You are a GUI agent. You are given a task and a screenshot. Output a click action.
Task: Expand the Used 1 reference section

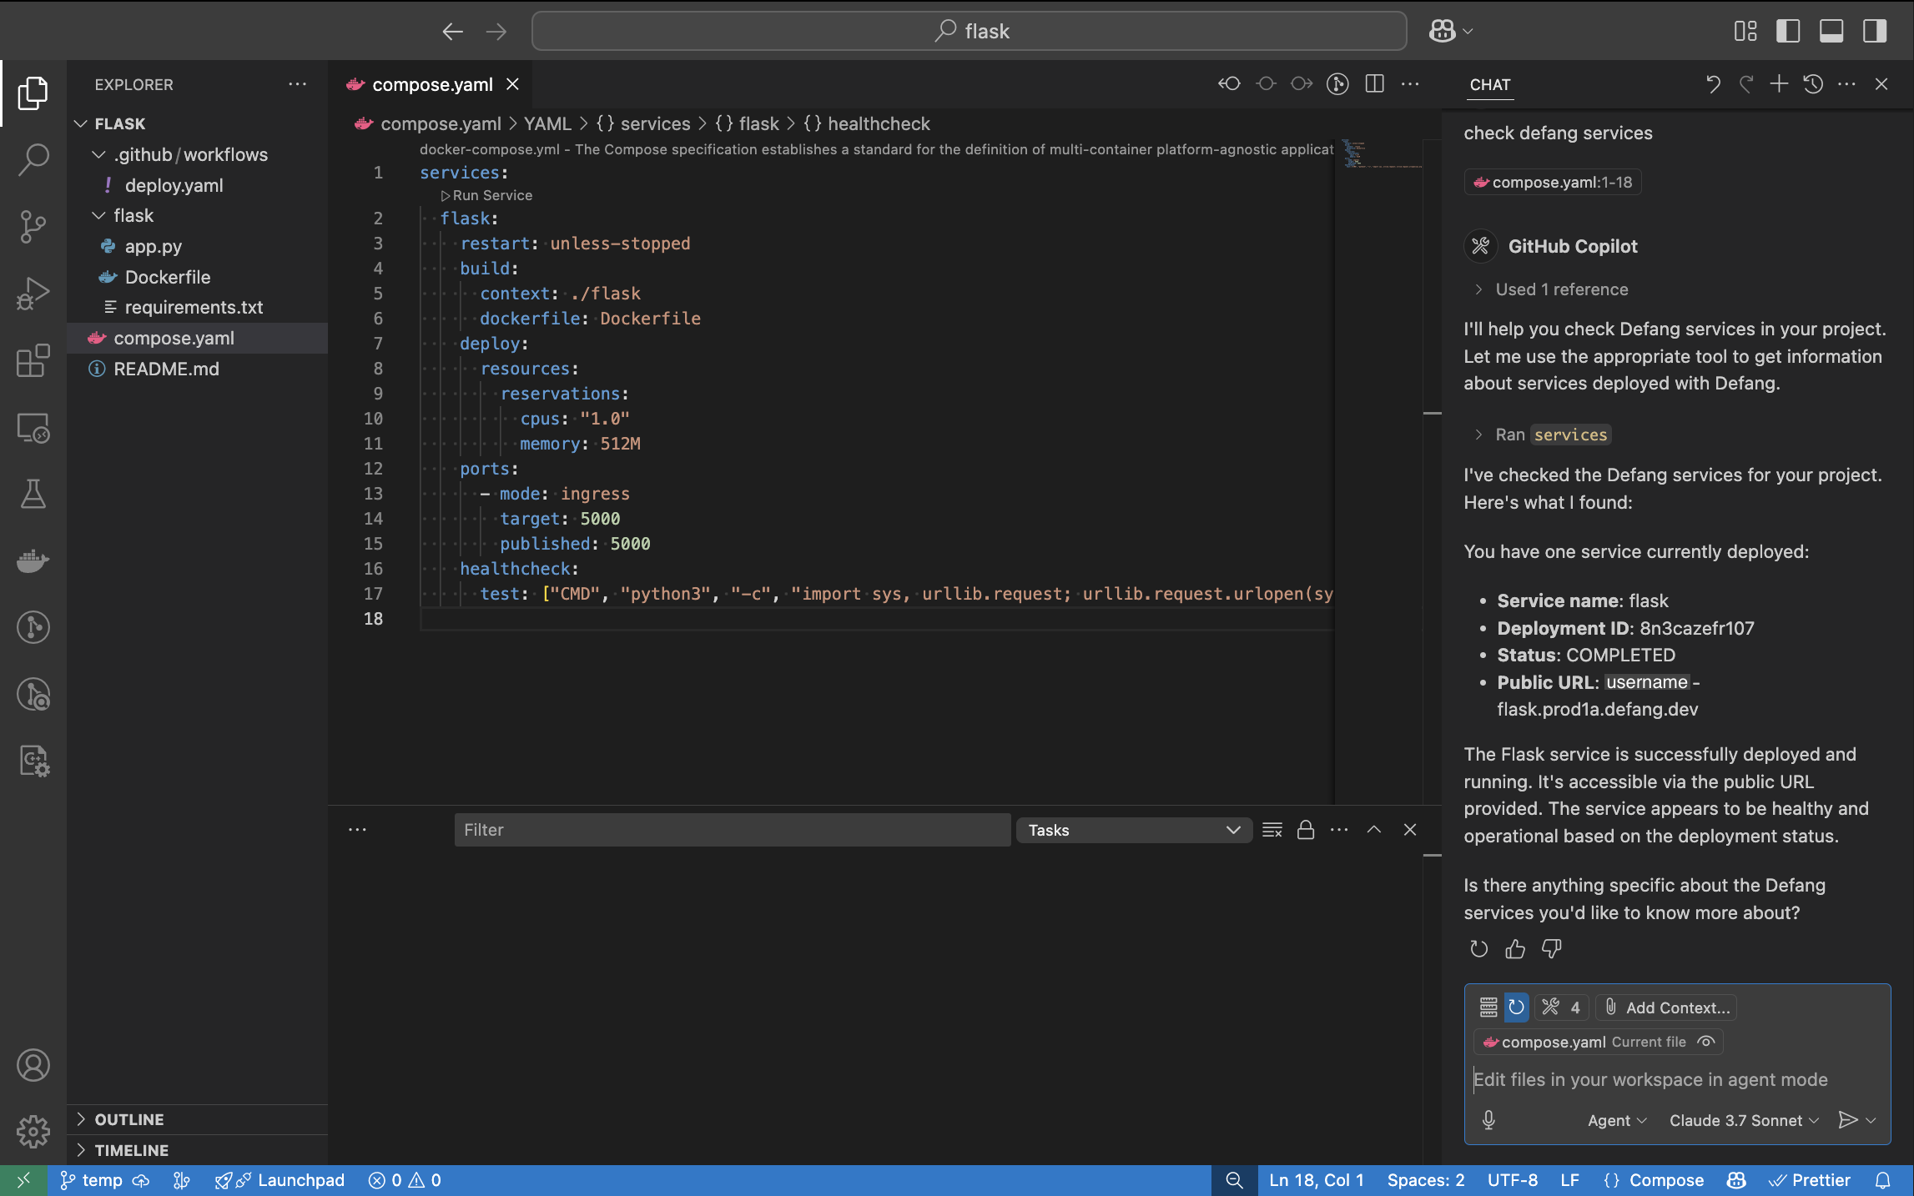tap(1552, 289)
